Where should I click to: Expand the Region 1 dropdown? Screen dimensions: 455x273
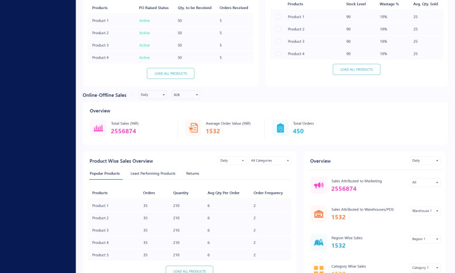coord(425,239)
